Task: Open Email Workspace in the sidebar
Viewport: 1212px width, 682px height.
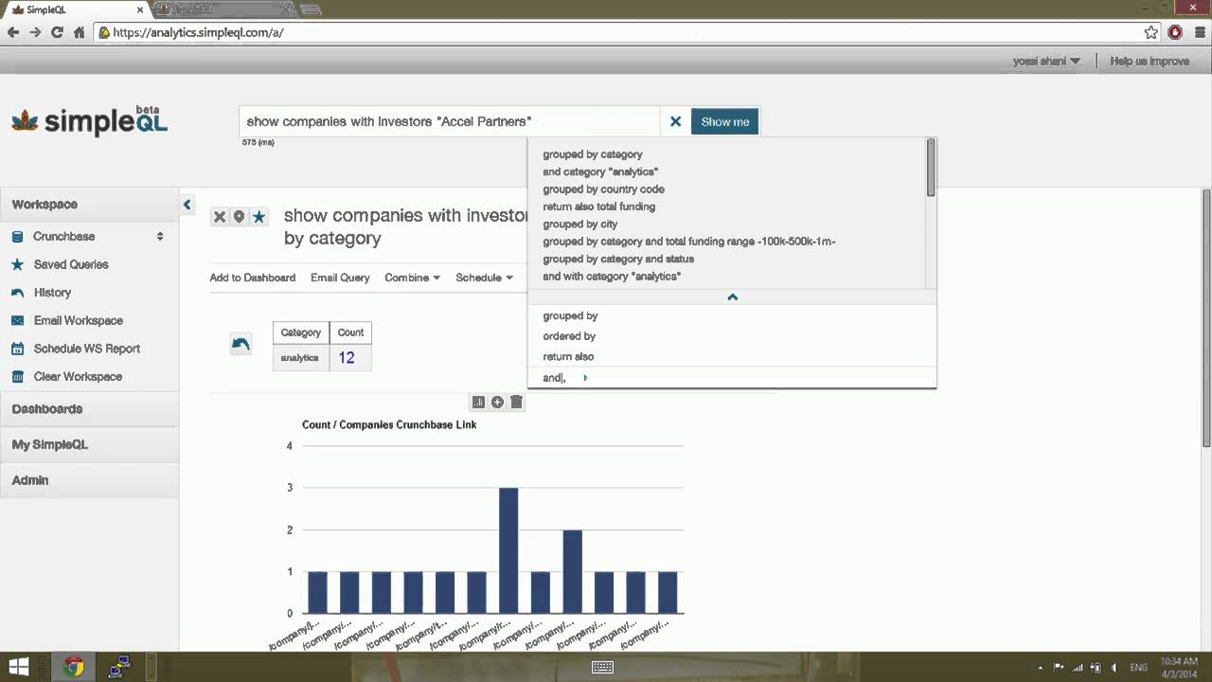Action: tap(78, 320)
